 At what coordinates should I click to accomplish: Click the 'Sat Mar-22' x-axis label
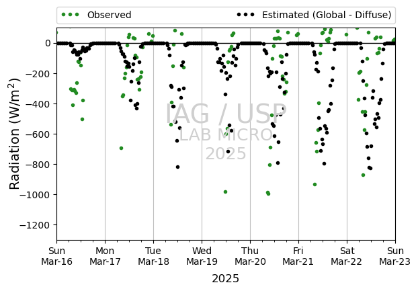coord(347,256)
